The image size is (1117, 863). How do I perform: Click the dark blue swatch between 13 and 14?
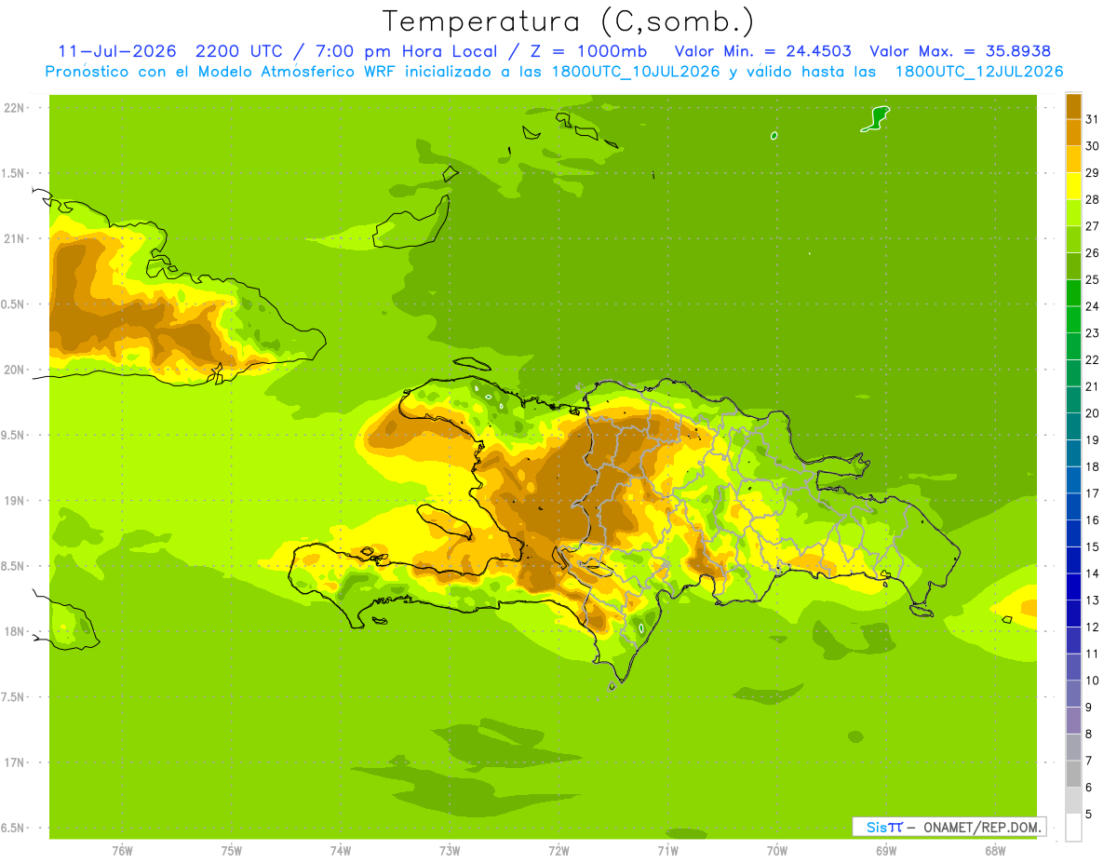pos(1073,587)
